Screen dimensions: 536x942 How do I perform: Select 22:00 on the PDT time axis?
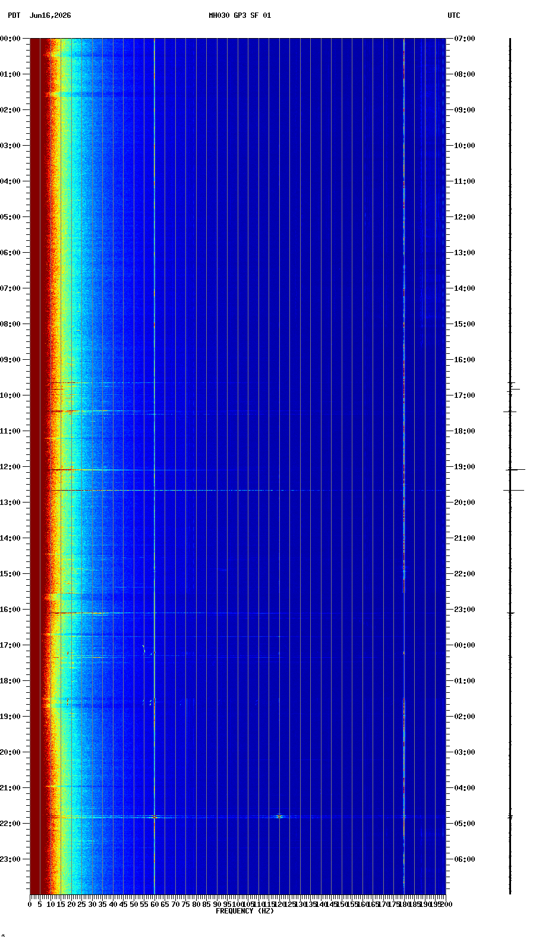tap(10, 824)
